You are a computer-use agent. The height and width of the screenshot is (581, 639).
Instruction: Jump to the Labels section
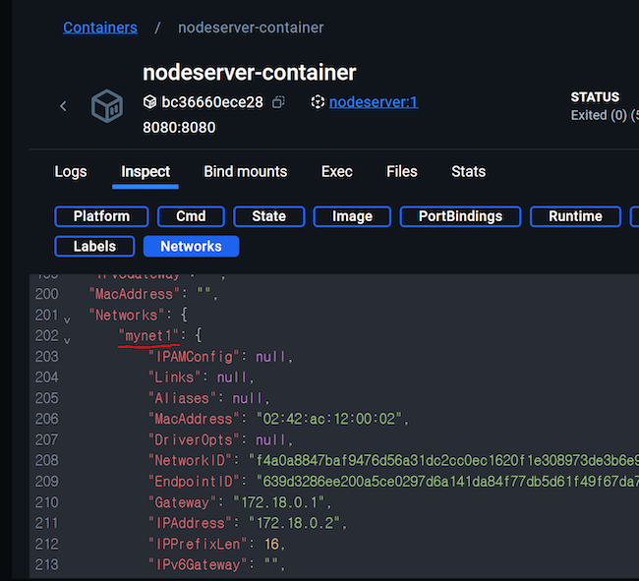click(x=94, y=247)
